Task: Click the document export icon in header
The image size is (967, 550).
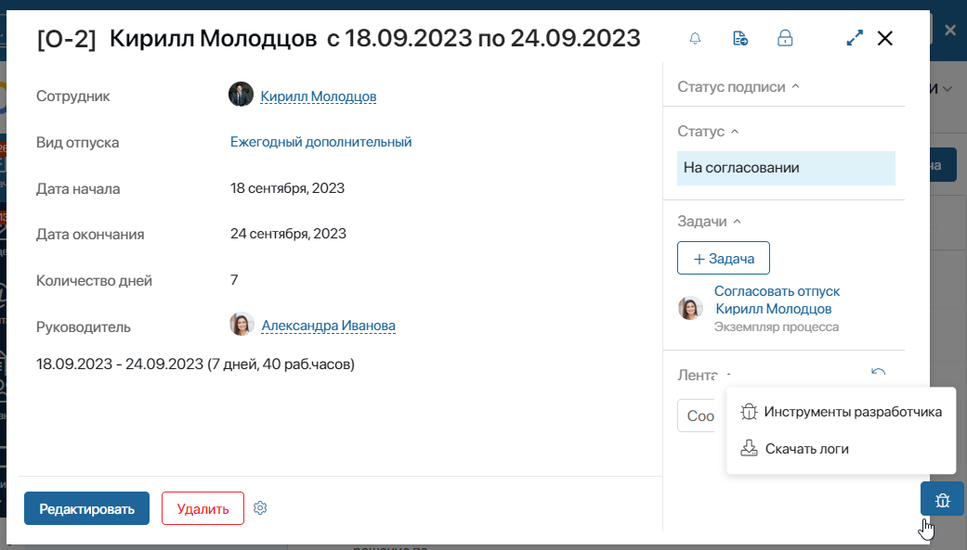Action: pyautogui.click(x=740, y=38)
